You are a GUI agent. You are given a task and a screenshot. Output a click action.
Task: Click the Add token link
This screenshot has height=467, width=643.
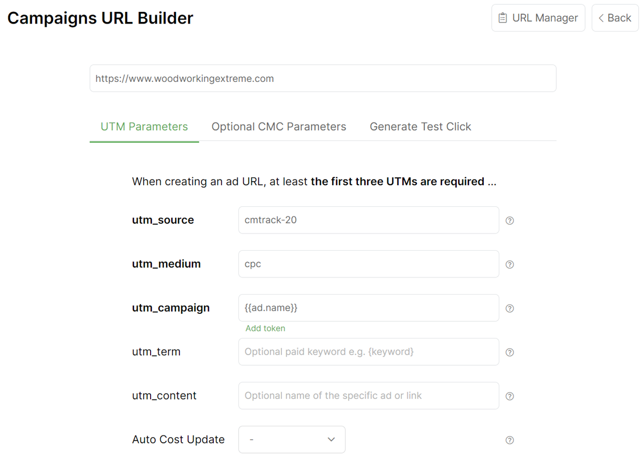[265, 328]
